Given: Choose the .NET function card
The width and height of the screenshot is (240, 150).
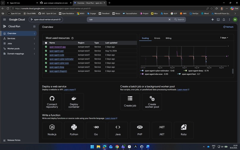Looking at the screenshot, I should tap(162, 130).
